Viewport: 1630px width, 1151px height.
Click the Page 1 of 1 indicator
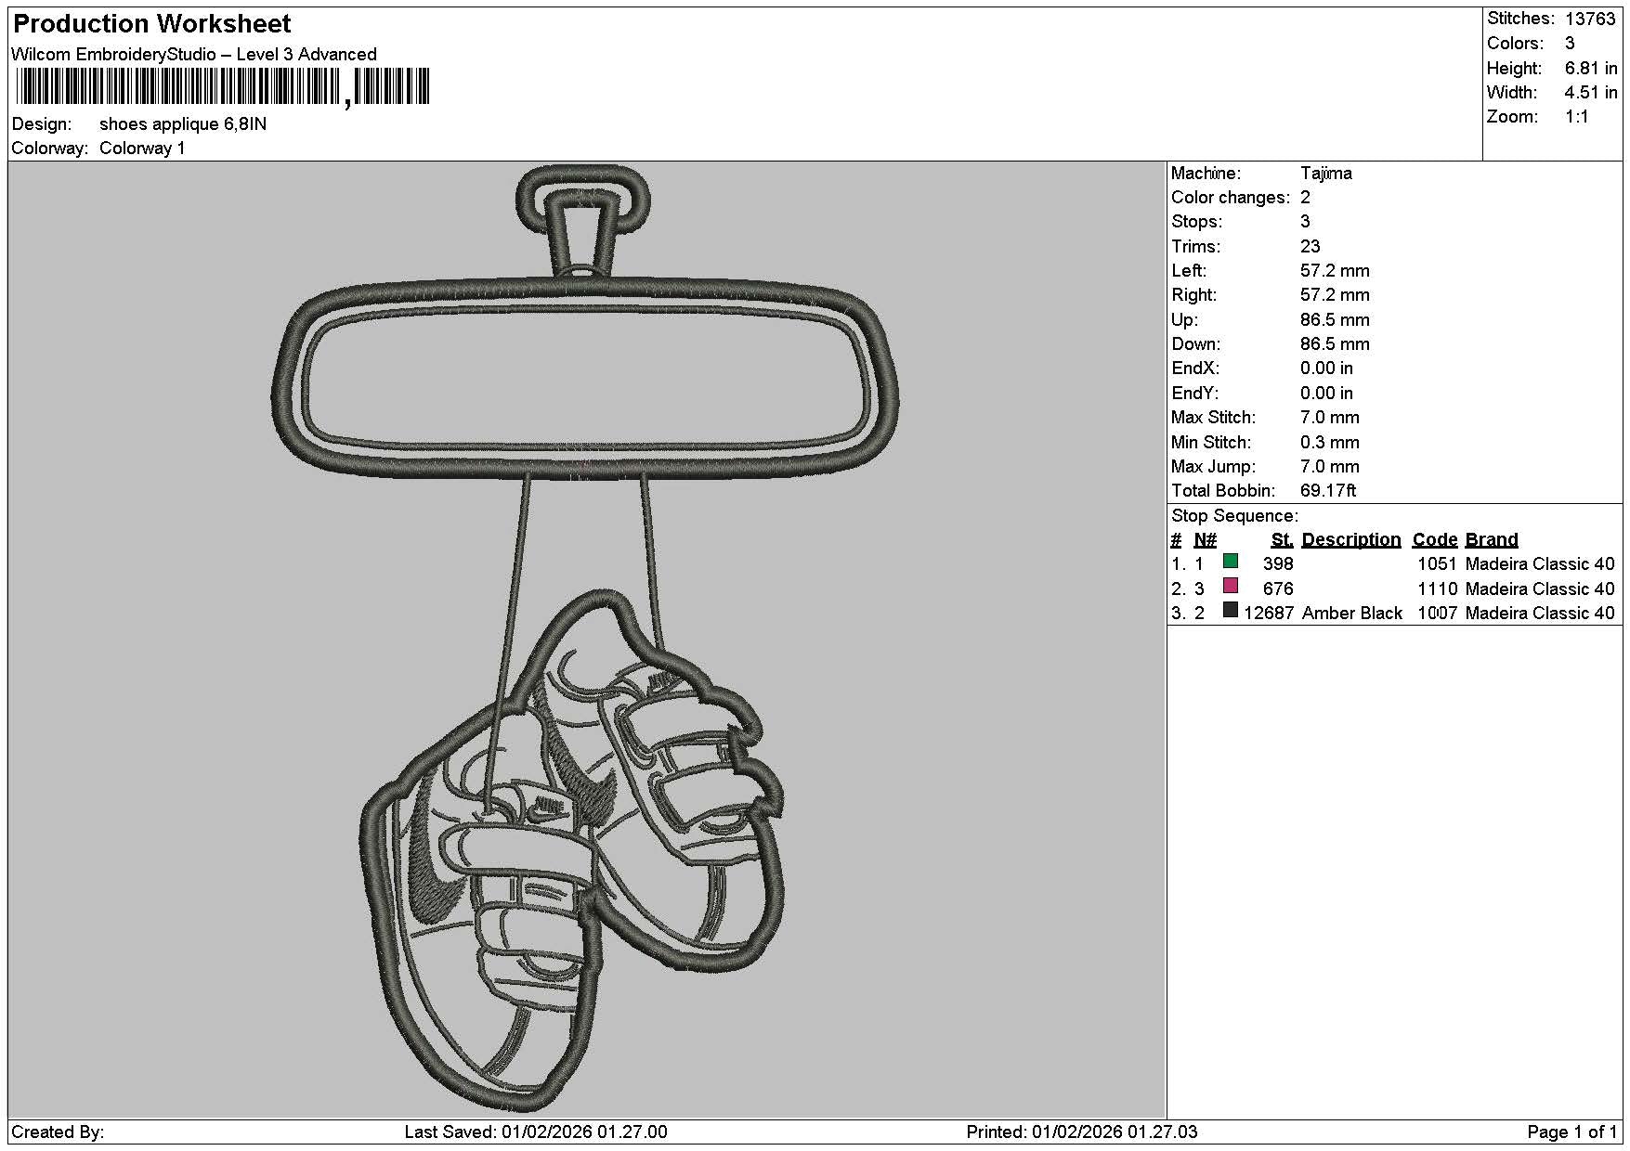point(1571,1132)
